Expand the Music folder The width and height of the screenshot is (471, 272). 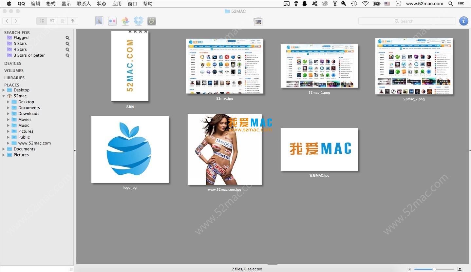(9, 126)
